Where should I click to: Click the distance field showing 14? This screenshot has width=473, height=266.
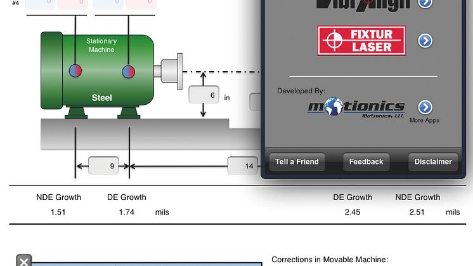243,166
